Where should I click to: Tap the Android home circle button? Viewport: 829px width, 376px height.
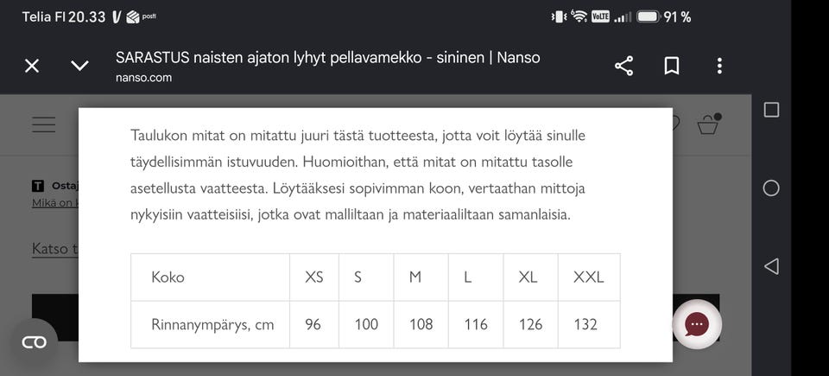(771, 188)
